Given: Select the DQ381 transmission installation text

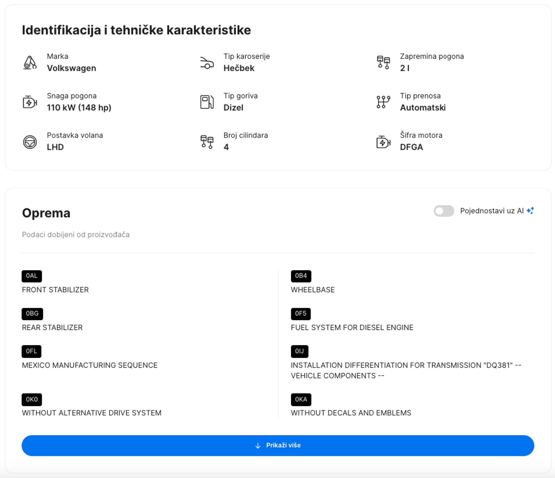Looking at the screenshot, I should pos(406,370).
